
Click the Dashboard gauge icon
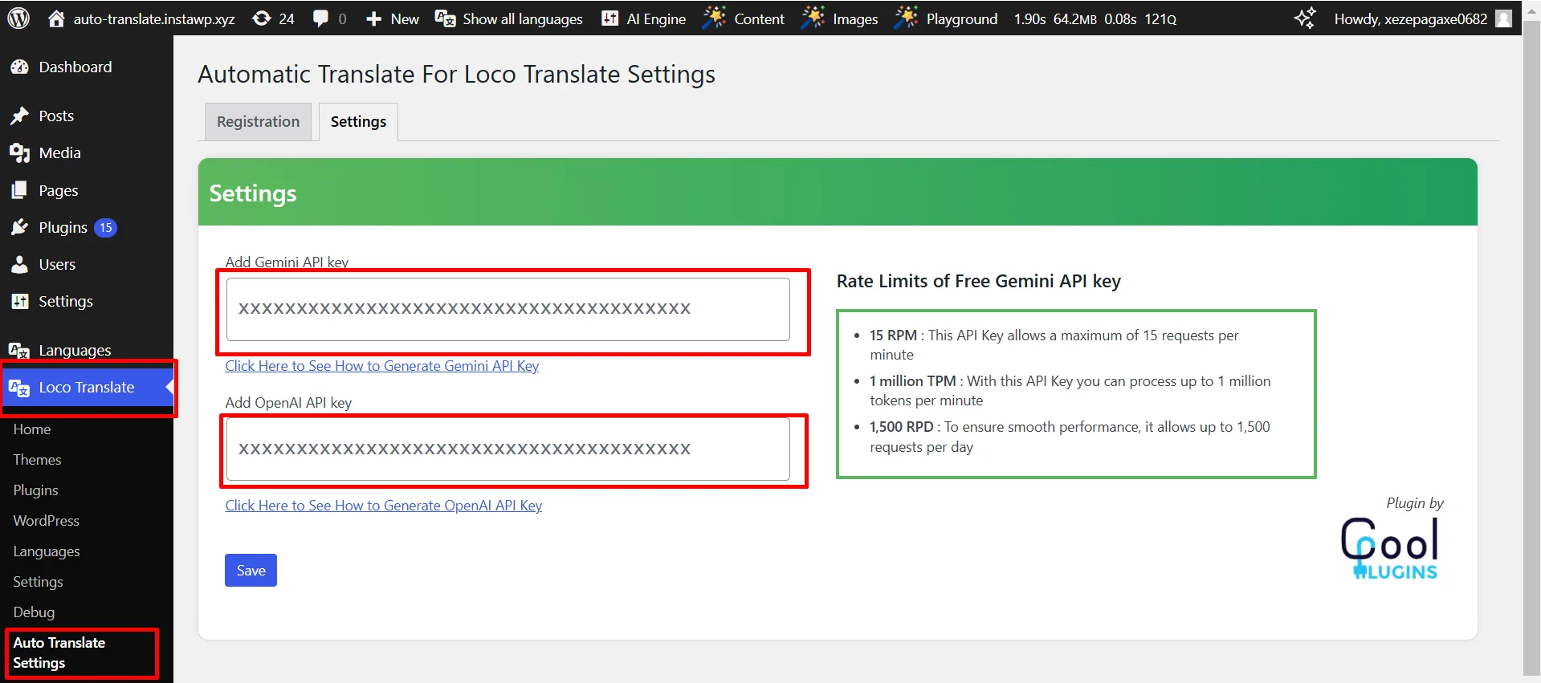coord(20,67)
